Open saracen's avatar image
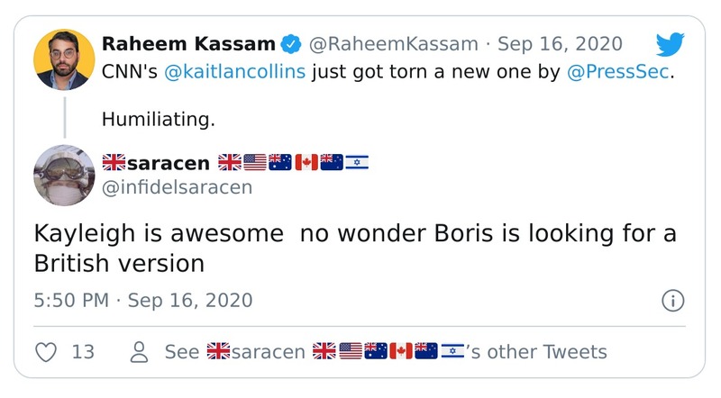 point(64,174)
